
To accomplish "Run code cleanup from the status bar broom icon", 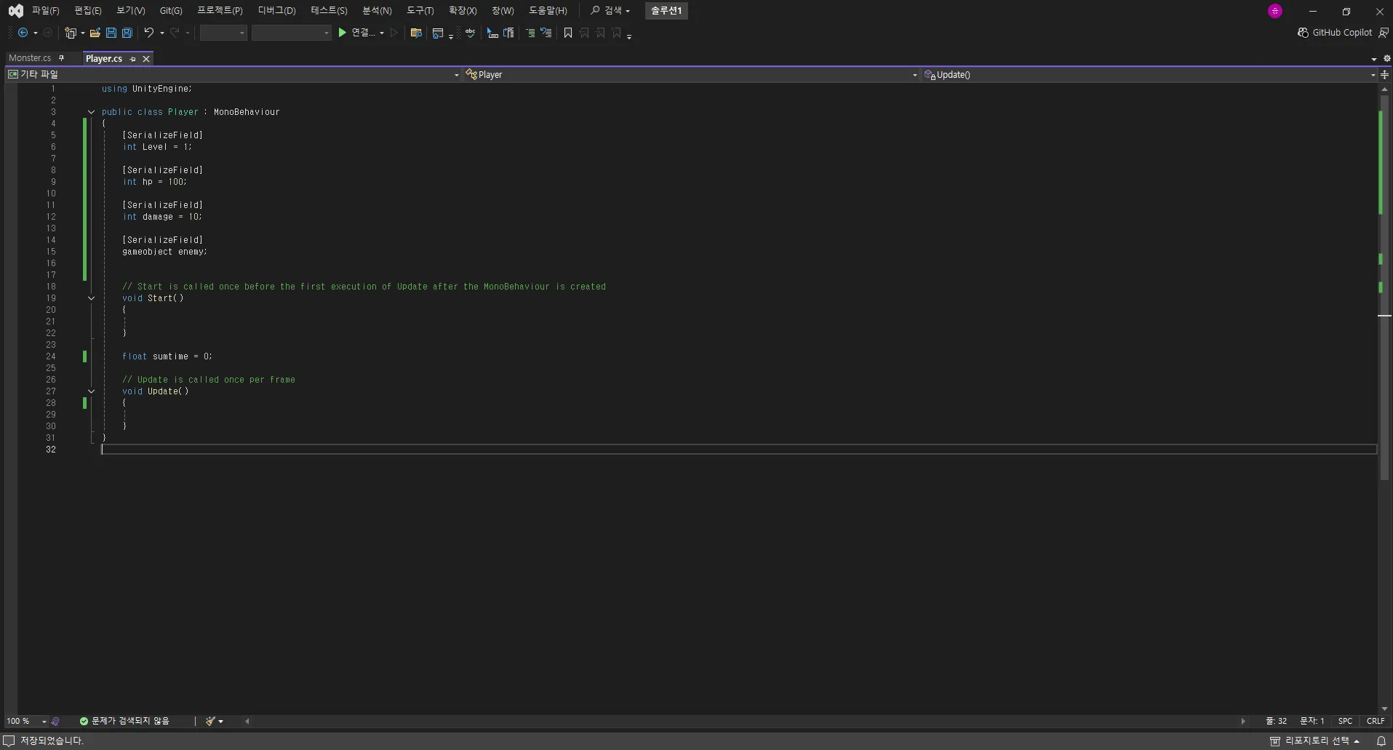I will 209,721.
